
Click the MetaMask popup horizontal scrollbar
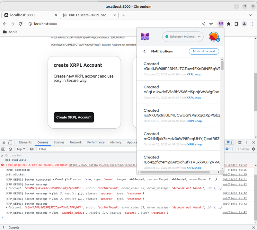coord(175,172)
